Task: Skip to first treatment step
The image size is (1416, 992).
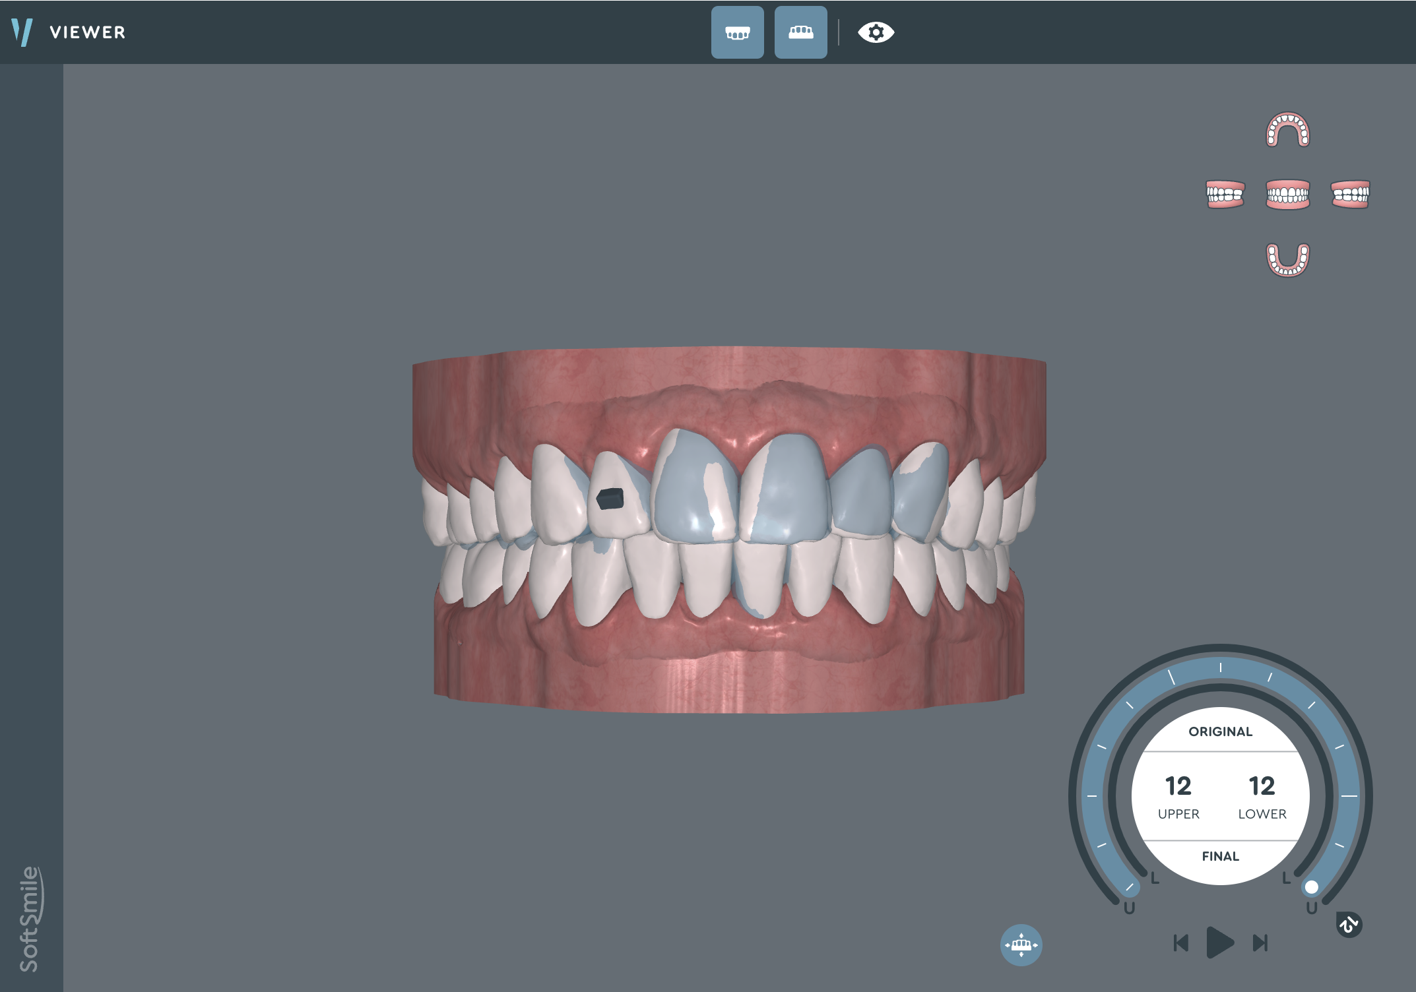Action: (x=1181, y=943)
